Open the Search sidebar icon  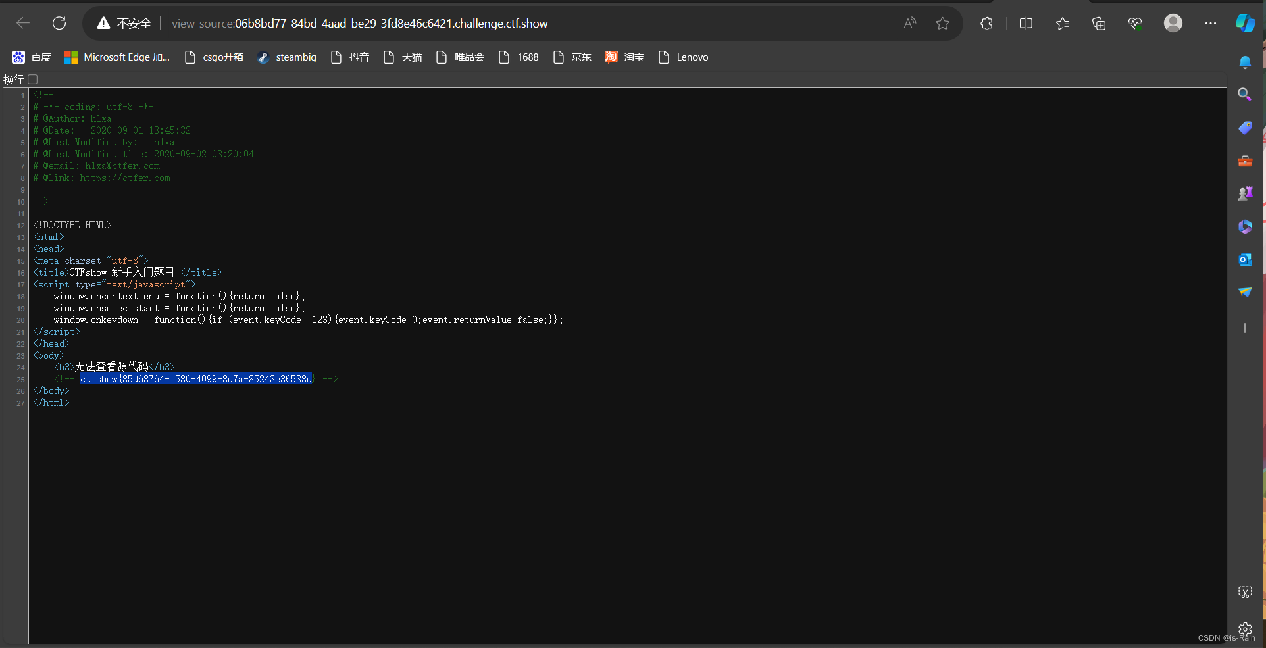point(1245,95)
